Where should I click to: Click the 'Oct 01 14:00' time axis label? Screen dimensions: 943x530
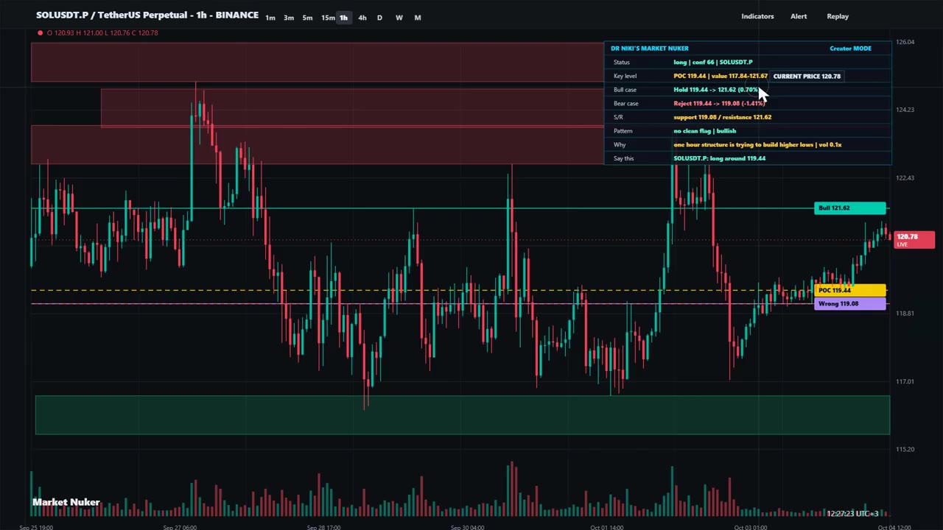click(606, 527)
